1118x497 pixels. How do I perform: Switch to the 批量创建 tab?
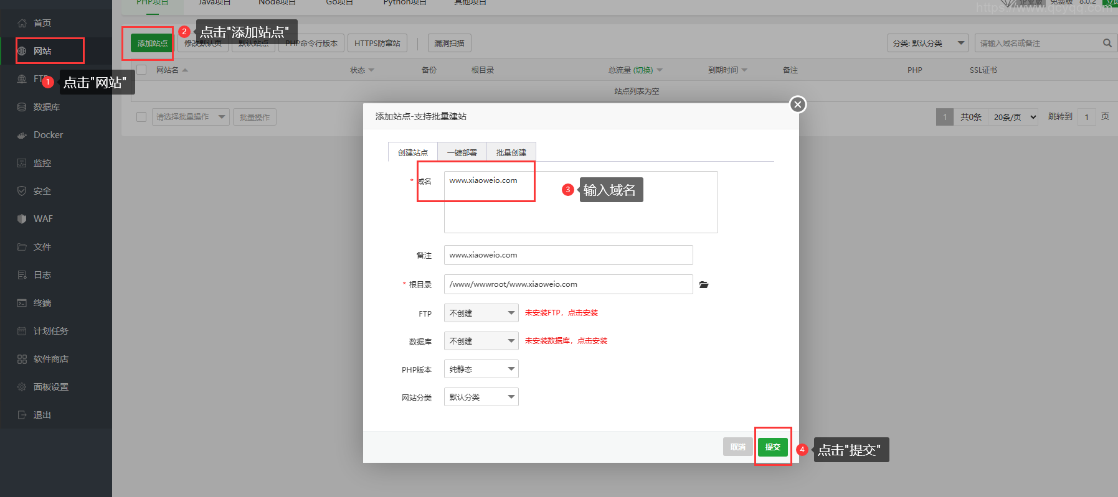click(x=511, y=152)
